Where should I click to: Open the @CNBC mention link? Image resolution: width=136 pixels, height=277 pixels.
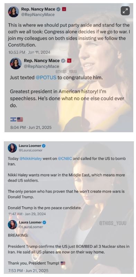click(65, 158)
